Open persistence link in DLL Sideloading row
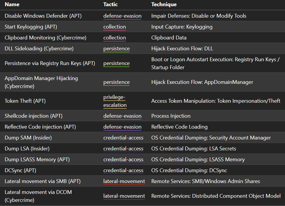Screen dimensions: 285x206 [x=116, y=49]
